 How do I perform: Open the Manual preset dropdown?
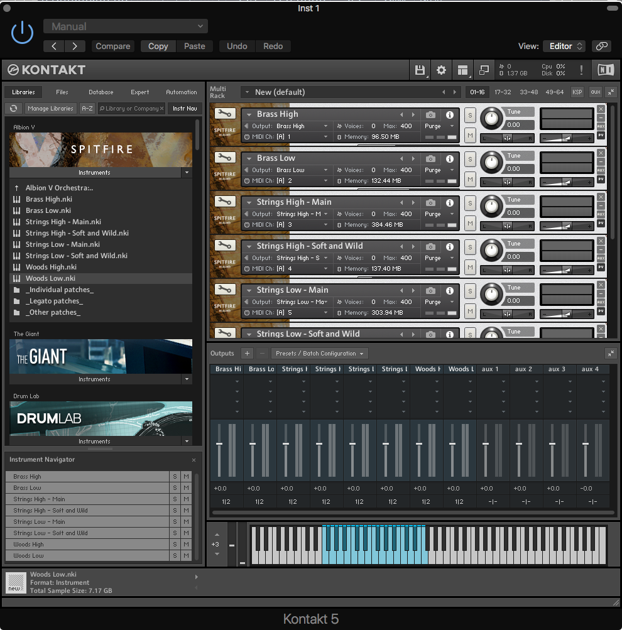click(x=126, y=26)
